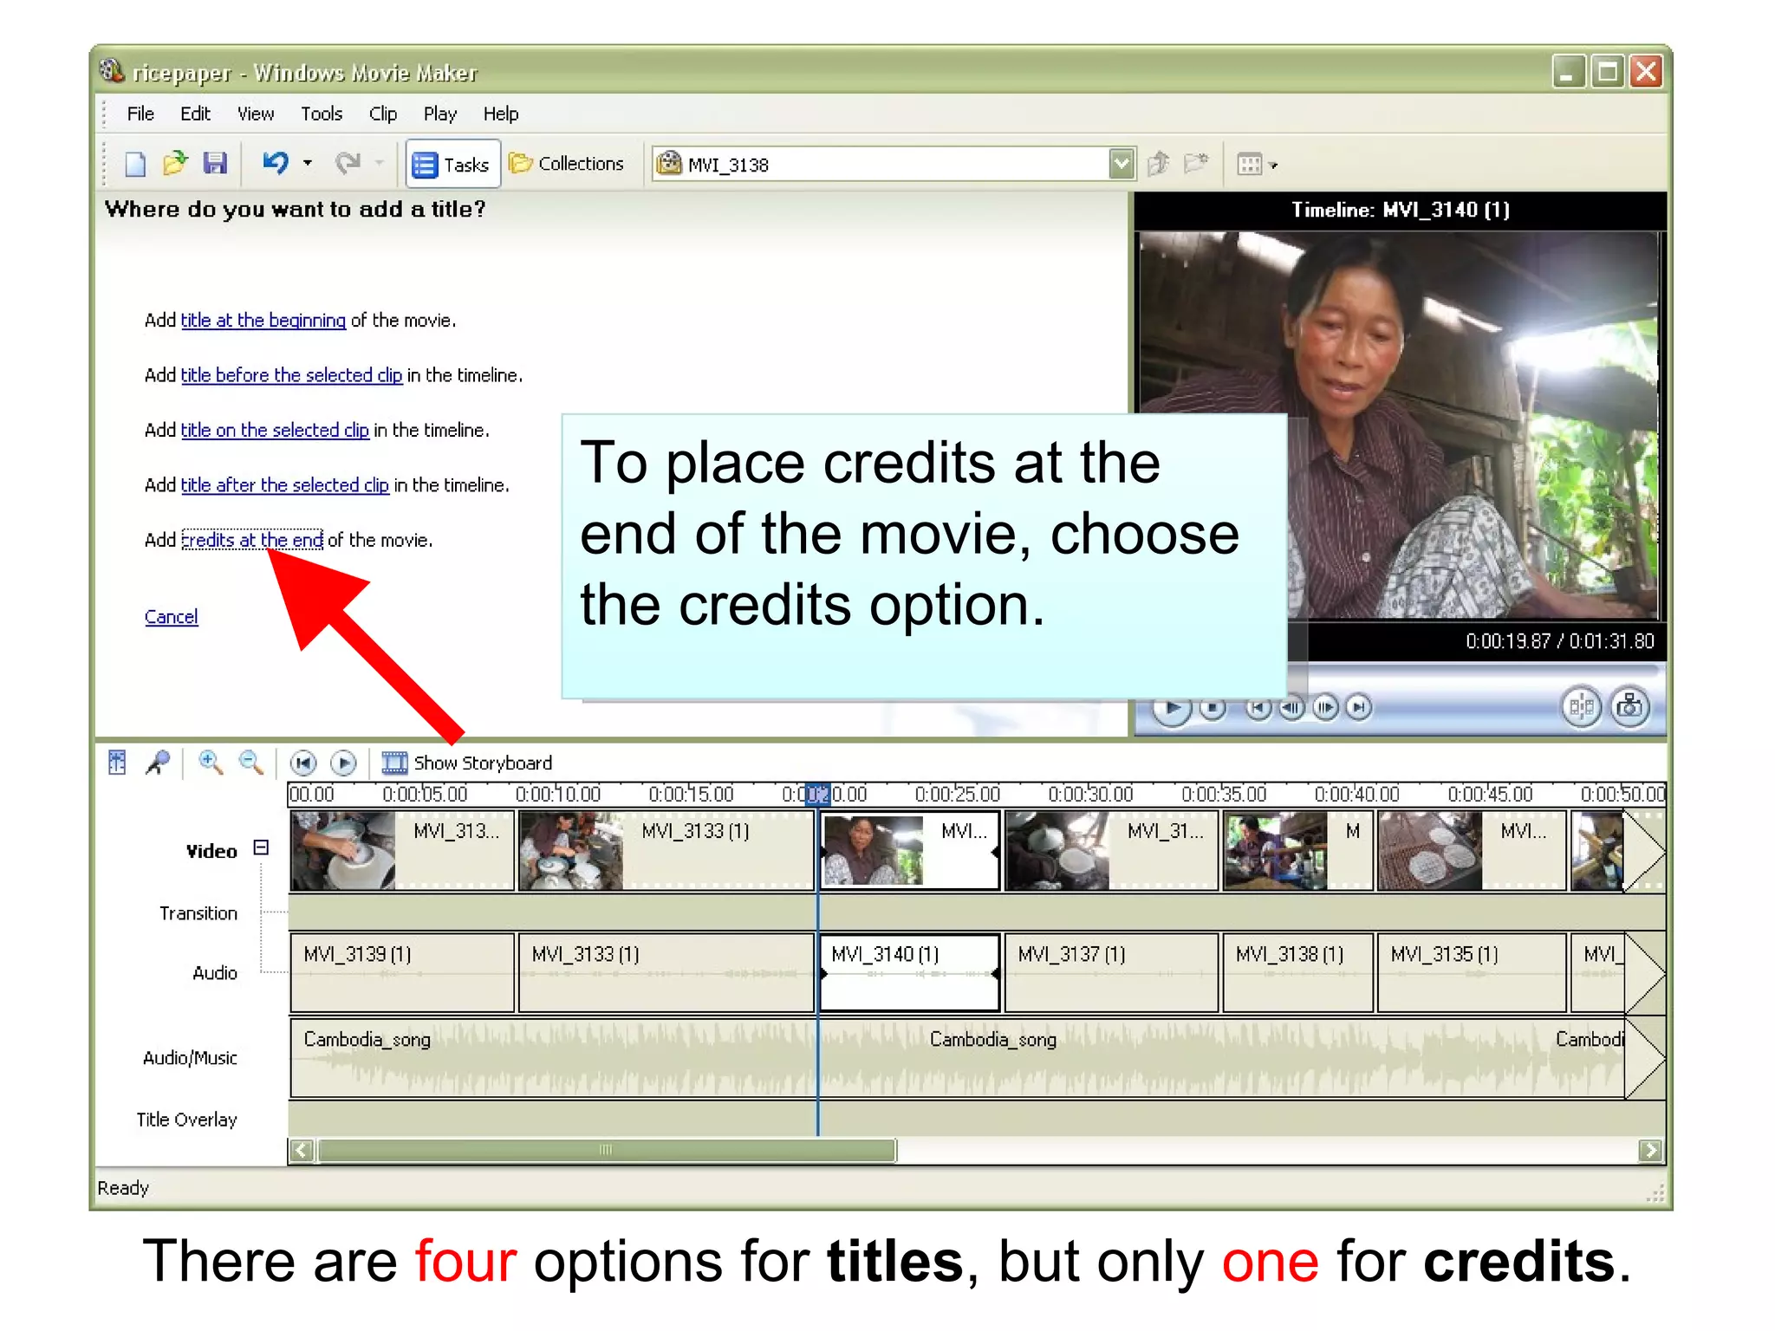Collapse the Video track expander
The image size is (1775, 1331).
tap(261, 848)
